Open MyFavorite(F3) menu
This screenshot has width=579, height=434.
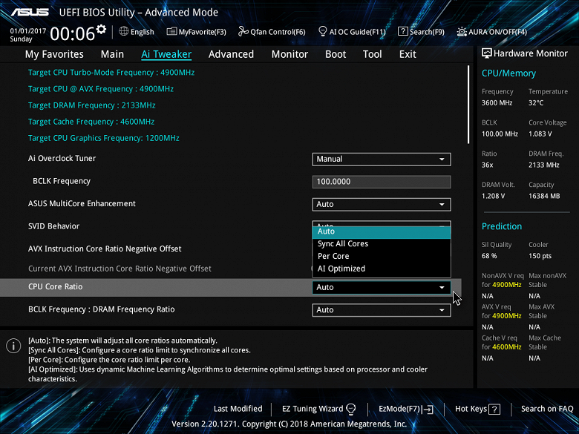[197, 32]
